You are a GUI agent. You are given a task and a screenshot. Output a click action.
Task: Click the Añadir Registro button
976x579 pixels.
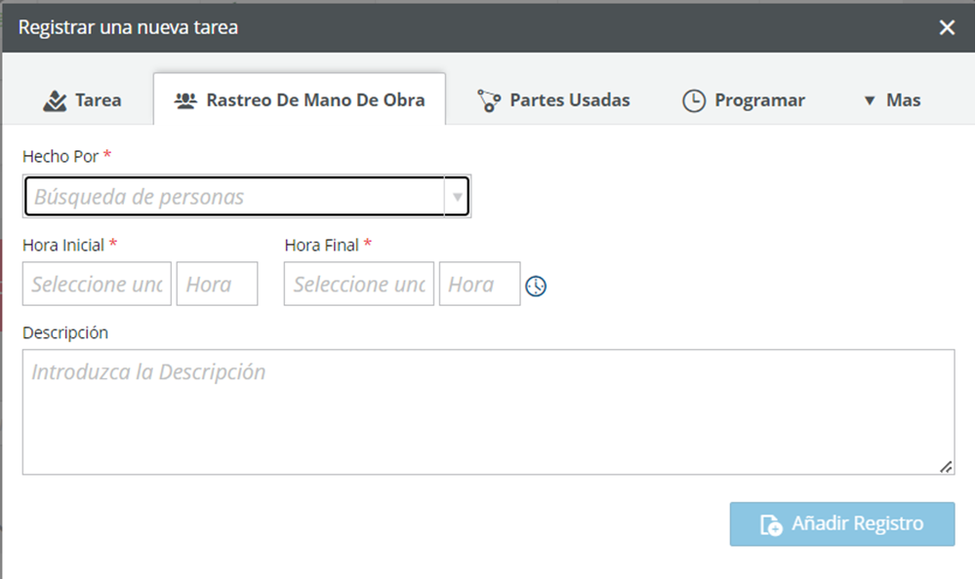(842, 524)
